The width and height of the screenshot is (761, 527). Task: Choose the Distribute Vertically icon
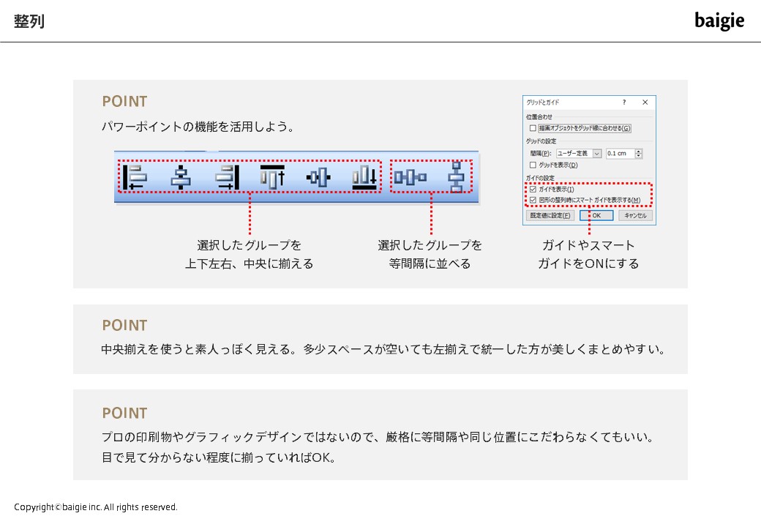pos(456,177)
